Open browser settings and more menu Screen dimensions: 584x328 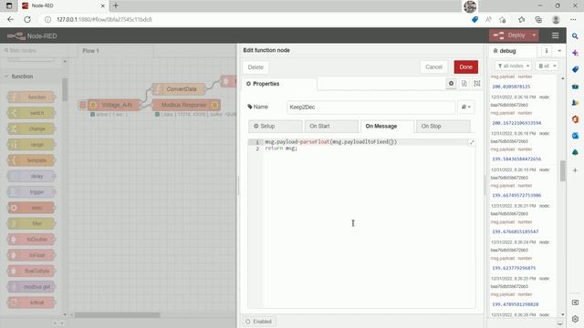click(x=573, y=19)
